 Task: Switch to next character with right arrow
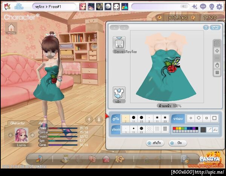pyautogui.click(x=32, y=135)
